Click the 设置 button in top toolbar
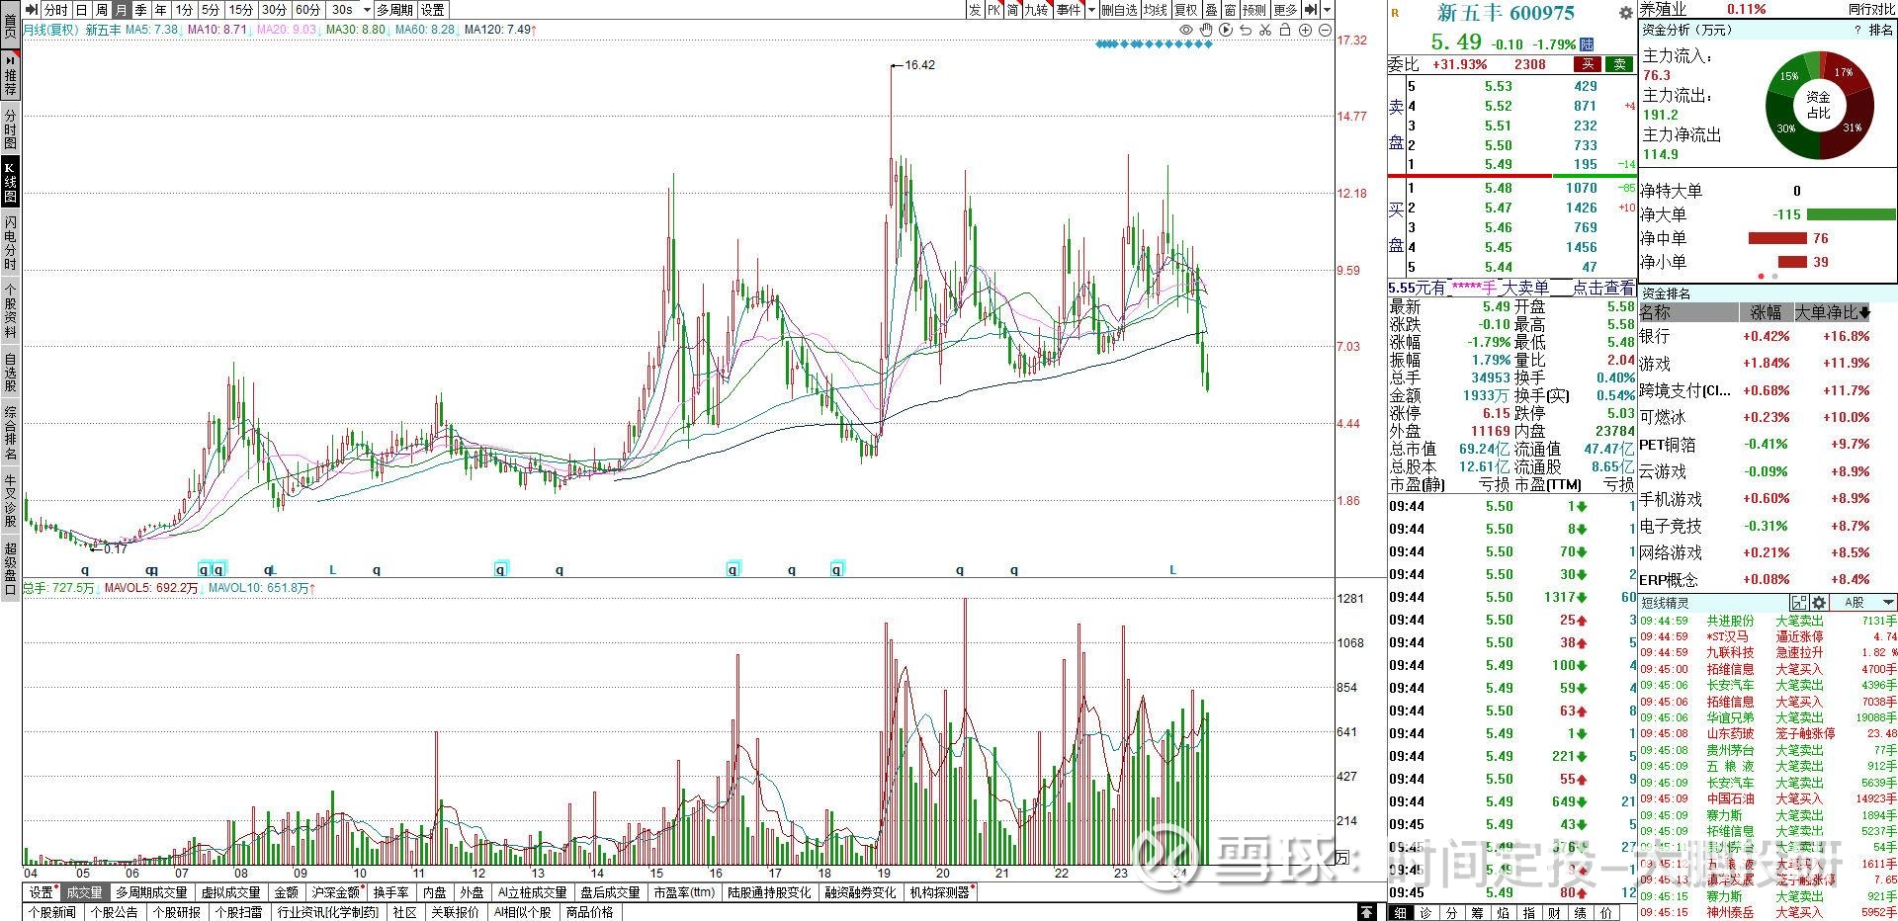 tap(432, 10)
